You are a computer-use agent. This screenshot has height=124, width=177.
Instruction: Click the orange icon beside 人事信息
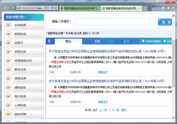[8, 105]
